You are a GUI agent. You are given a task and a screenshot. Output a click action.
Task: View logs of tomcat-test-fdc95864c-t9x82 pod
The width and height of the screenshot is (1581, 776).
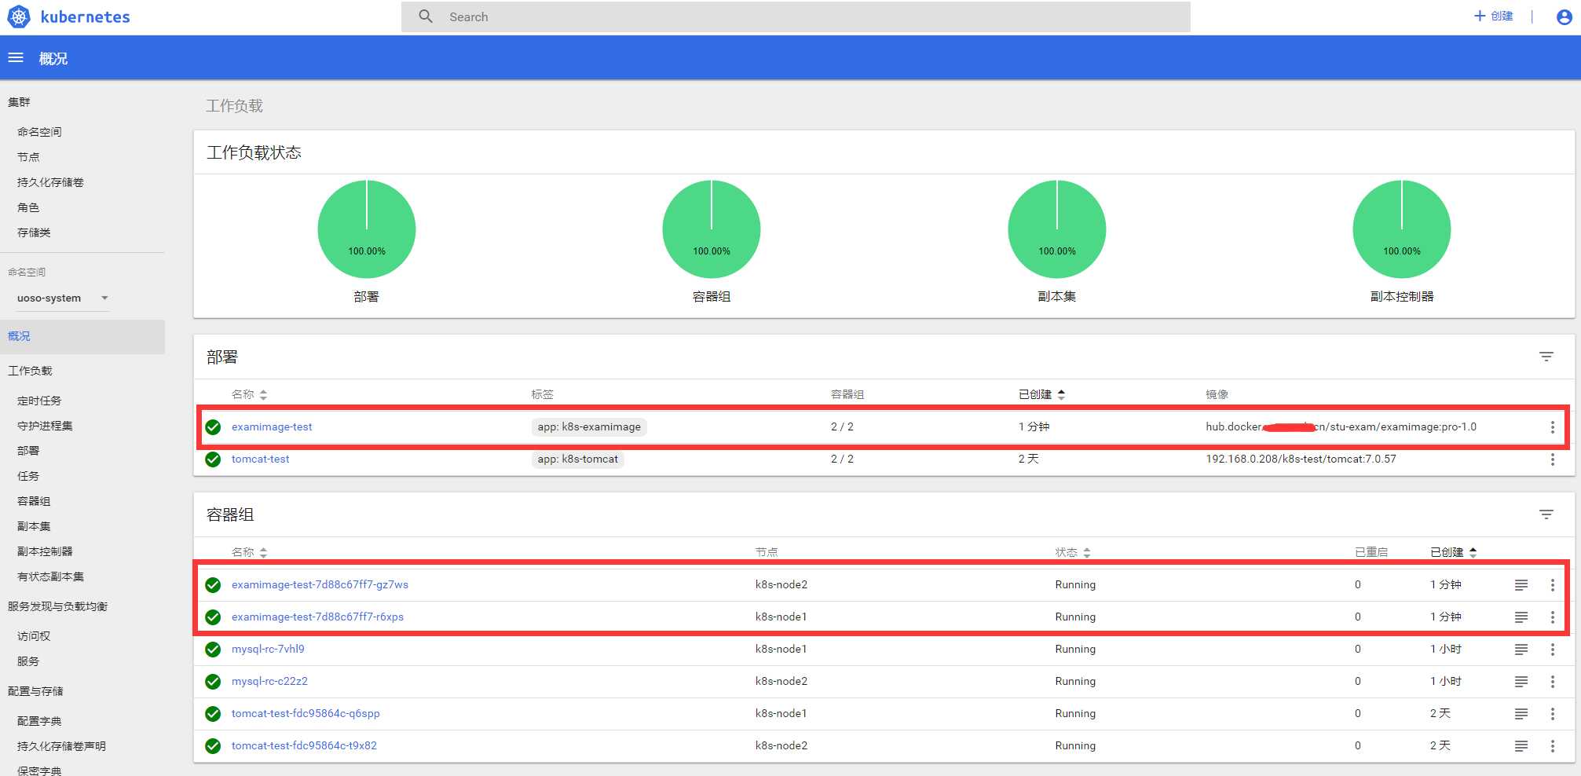click(1521, 746)
